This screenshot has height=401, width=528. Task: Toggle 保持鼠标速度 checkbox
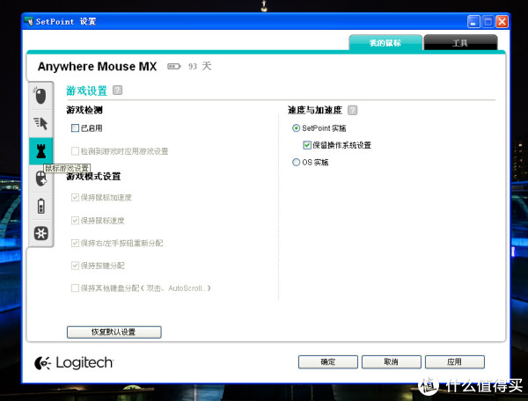(75, 221)
